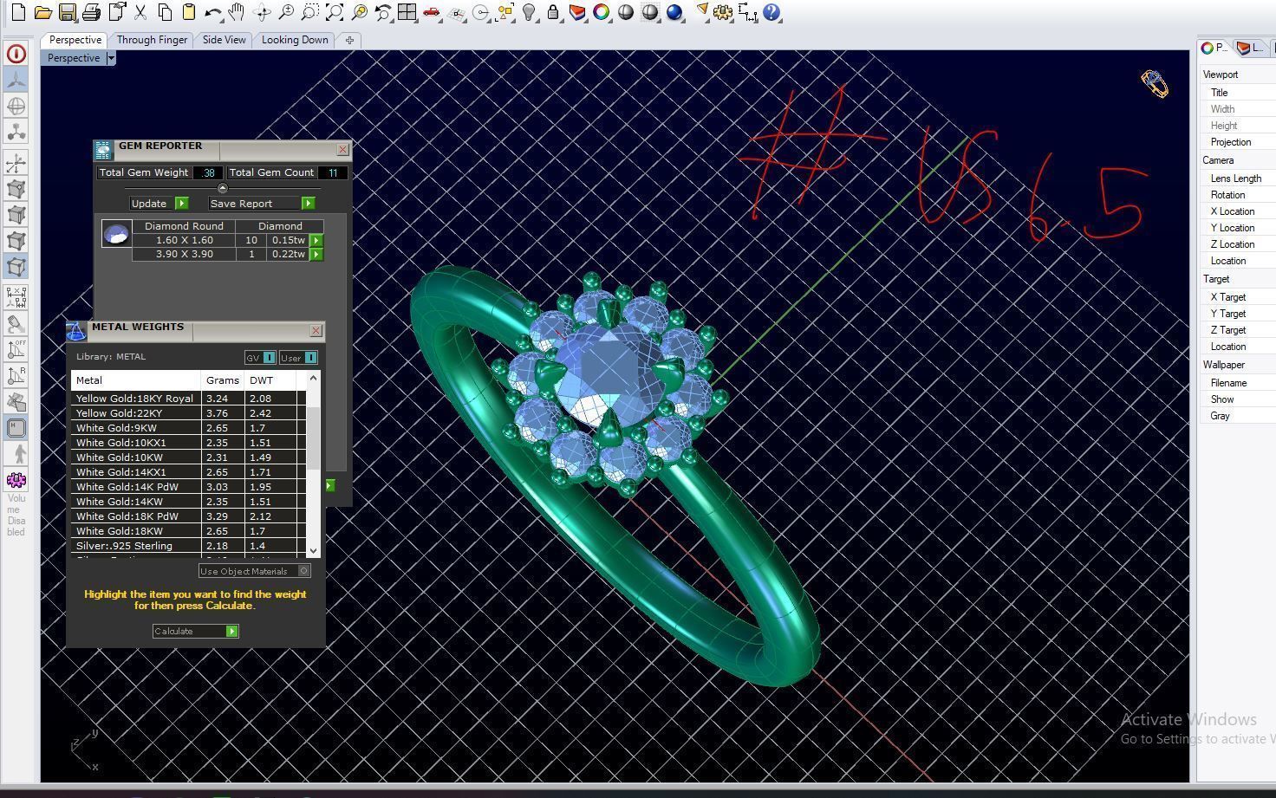
Task: Paste with the clipboard icon
Action: pyautogui.click(x=189, y=13)
